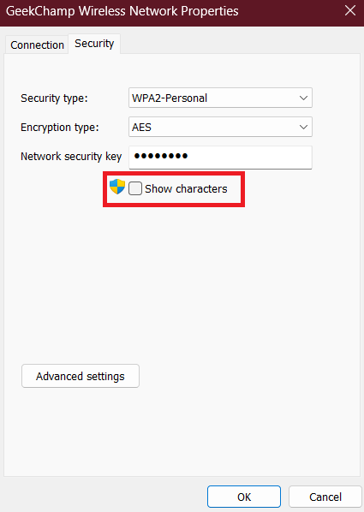Open Advanced settings
This screenshot has height=512, width=364.
[x=81, y=376]
